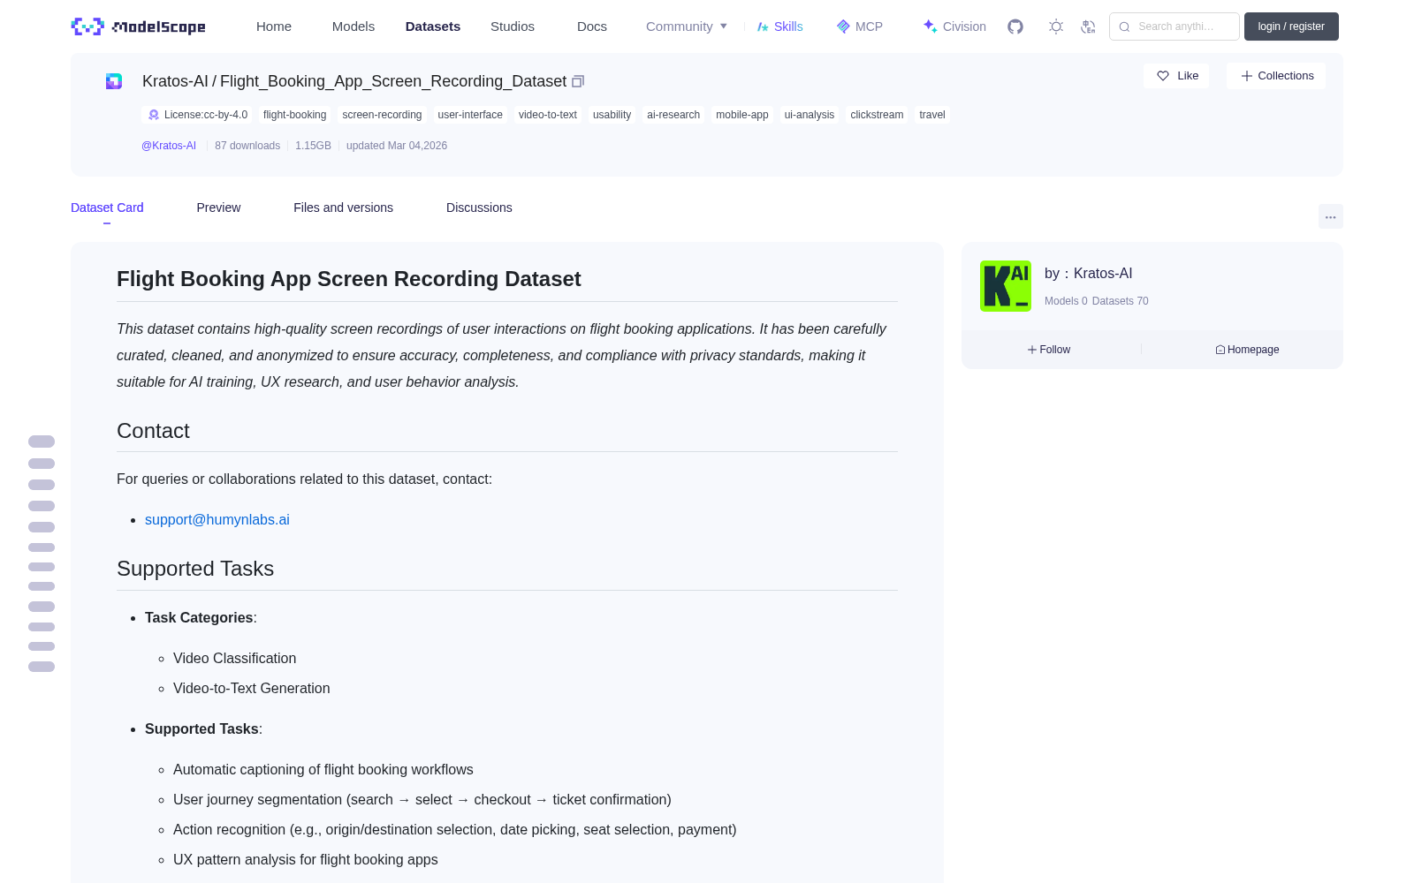Click the flight-booking tag
This screenshot has height=883, width=1414.
[294, 115]
